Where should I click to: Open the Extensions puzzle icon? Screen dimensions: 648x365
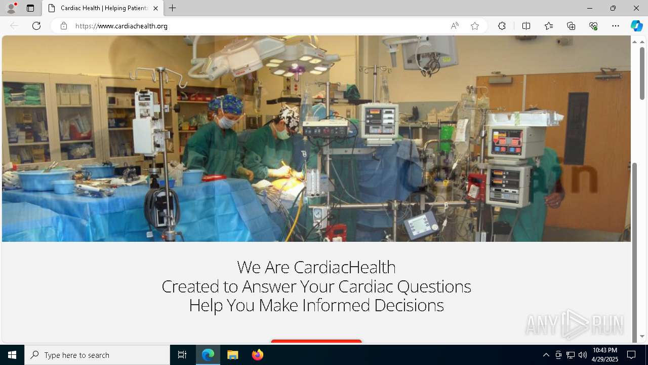pos(502,26)
